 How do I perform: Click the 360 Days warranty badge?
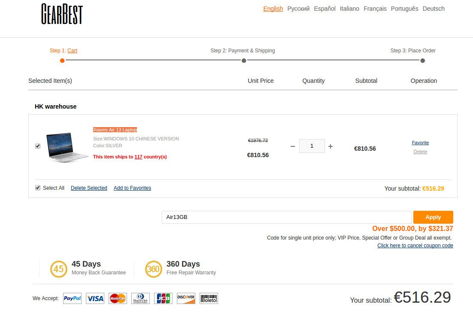point(154,269)
